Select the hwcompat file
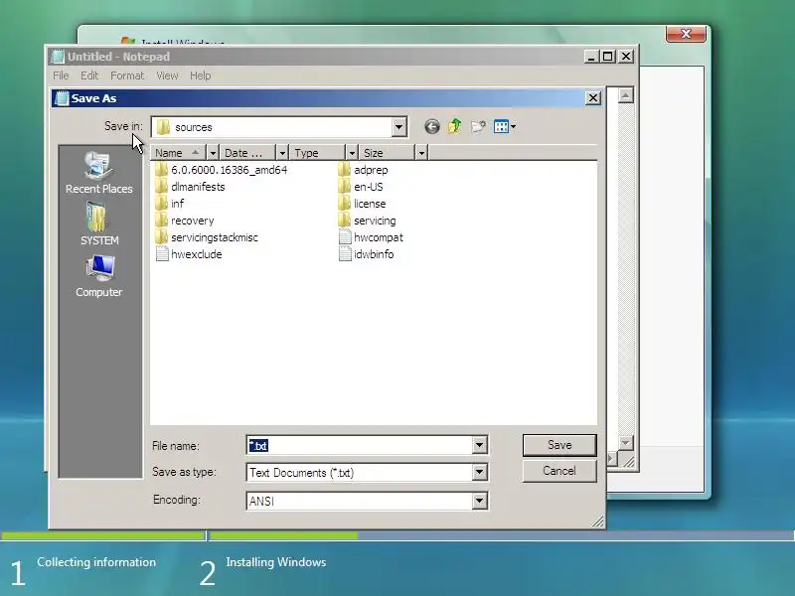795x596 pixels. [x=371, y=237]
